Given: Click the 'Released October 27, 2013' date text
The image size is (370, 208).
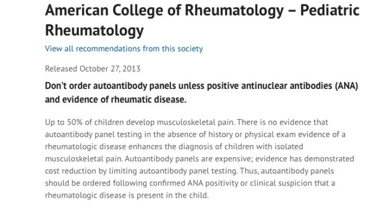Looking at the screenshot, I should tap(92, 69).
